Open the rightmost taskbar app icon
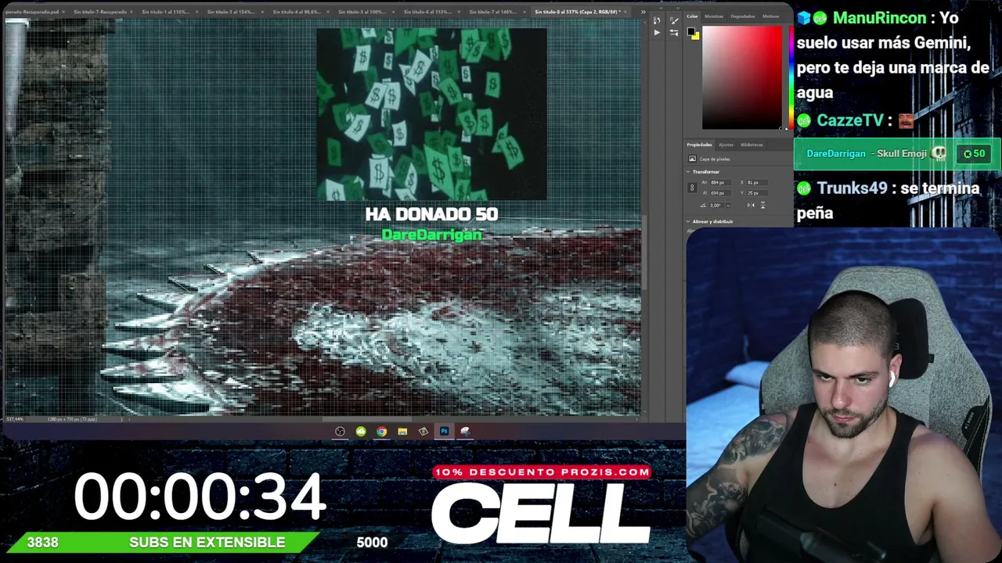 pos(465,431)
